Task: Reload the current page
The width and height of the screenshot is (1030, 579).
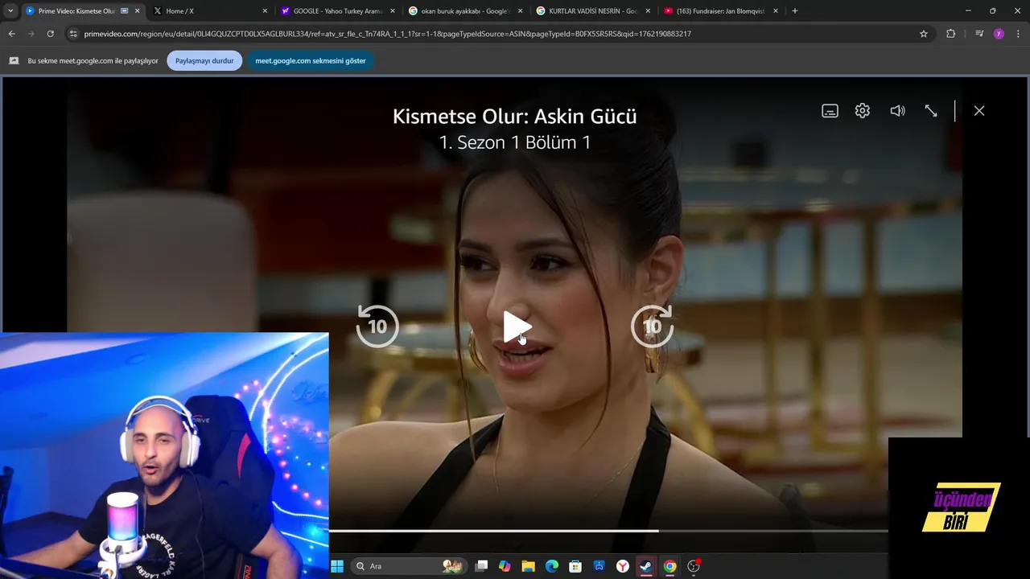Action: tap(50, 34)
